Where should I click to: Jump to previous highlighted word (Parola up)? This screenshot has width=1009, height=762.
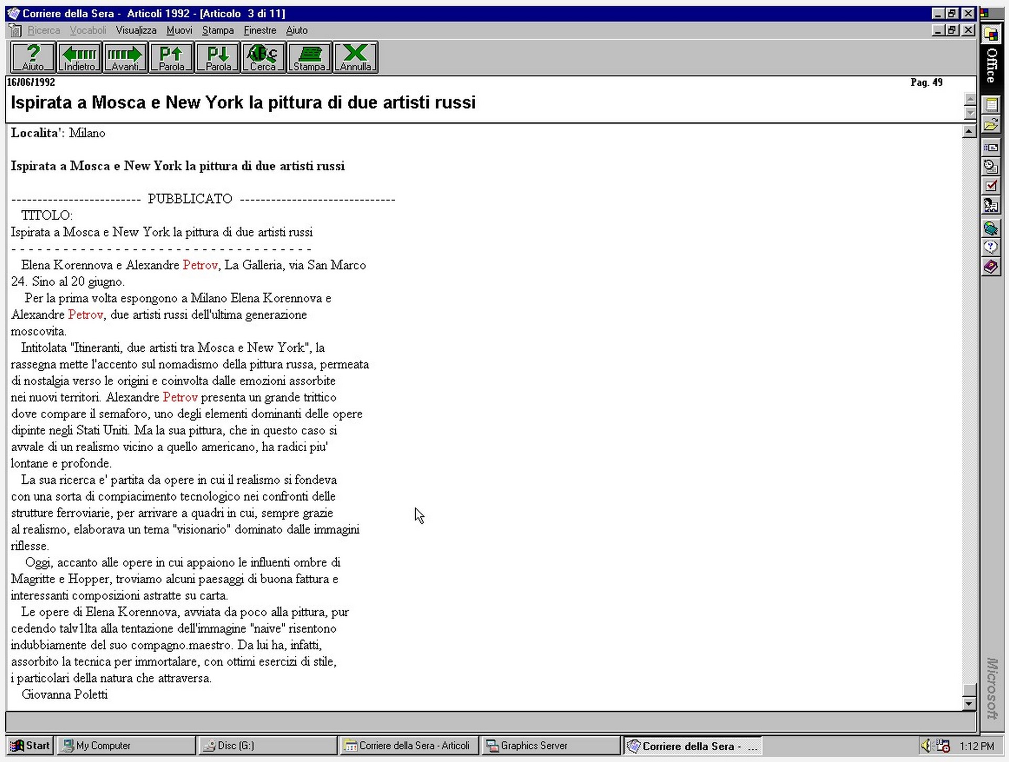coord(171,57)
